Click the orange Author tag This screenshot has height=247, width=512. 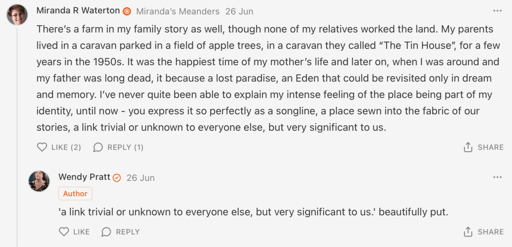[75, 193]
